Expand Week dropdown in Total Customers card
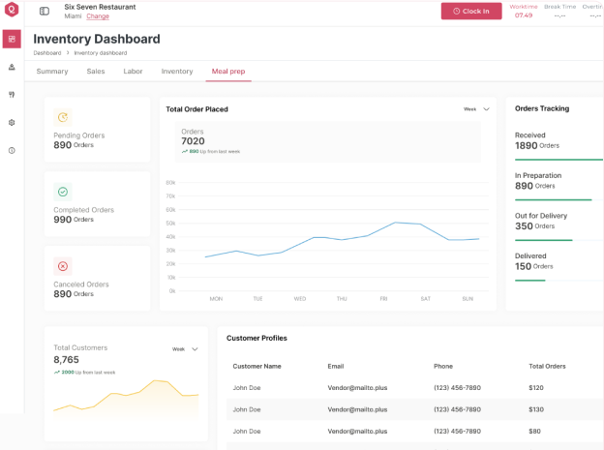This screenshot has width=604, height=450. tap(185, 349)
